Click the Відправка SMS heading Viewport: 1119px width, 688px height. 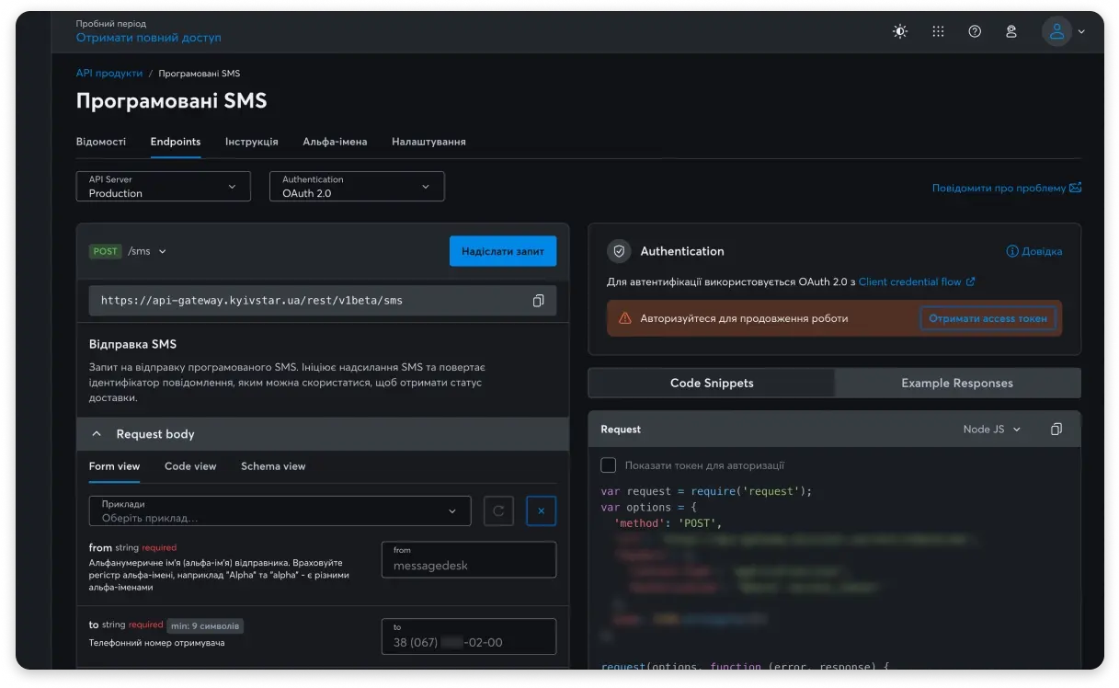pos(132,345)
